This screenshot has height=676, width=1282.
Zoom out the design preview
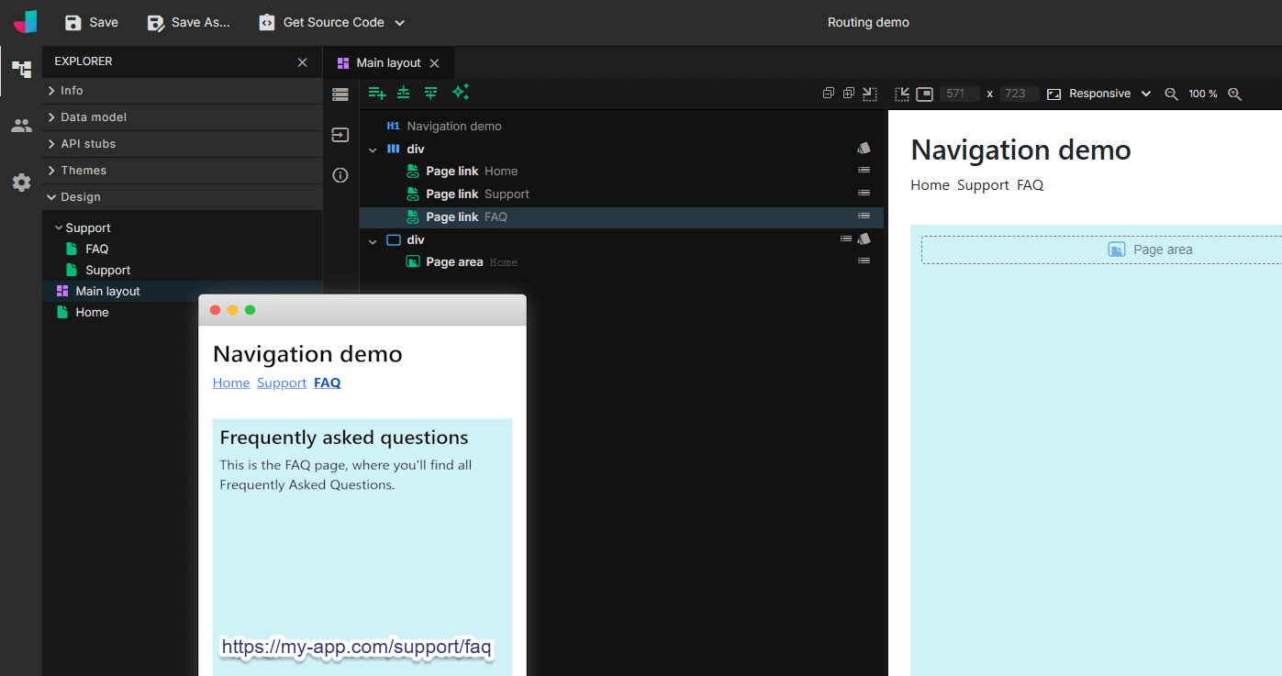coord(1171,94)
